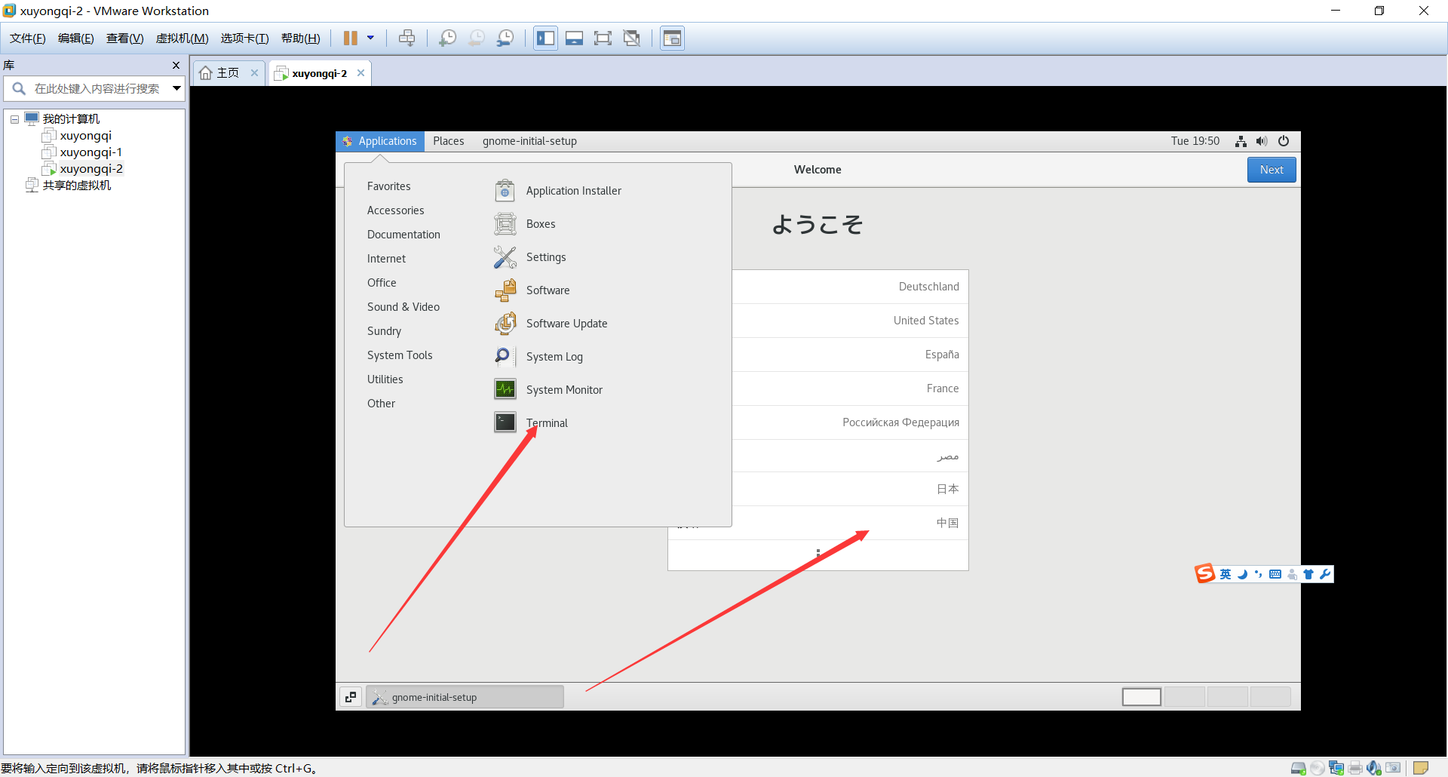Enter full screen mode icon
This screenshot has width=1448, height=777.
pyautogui.click(x=603, y=38)
